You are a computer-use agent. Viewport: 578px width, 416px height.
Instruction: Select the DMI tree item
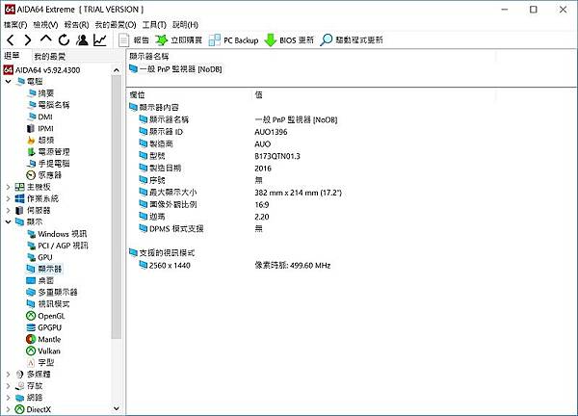(40, 117)
